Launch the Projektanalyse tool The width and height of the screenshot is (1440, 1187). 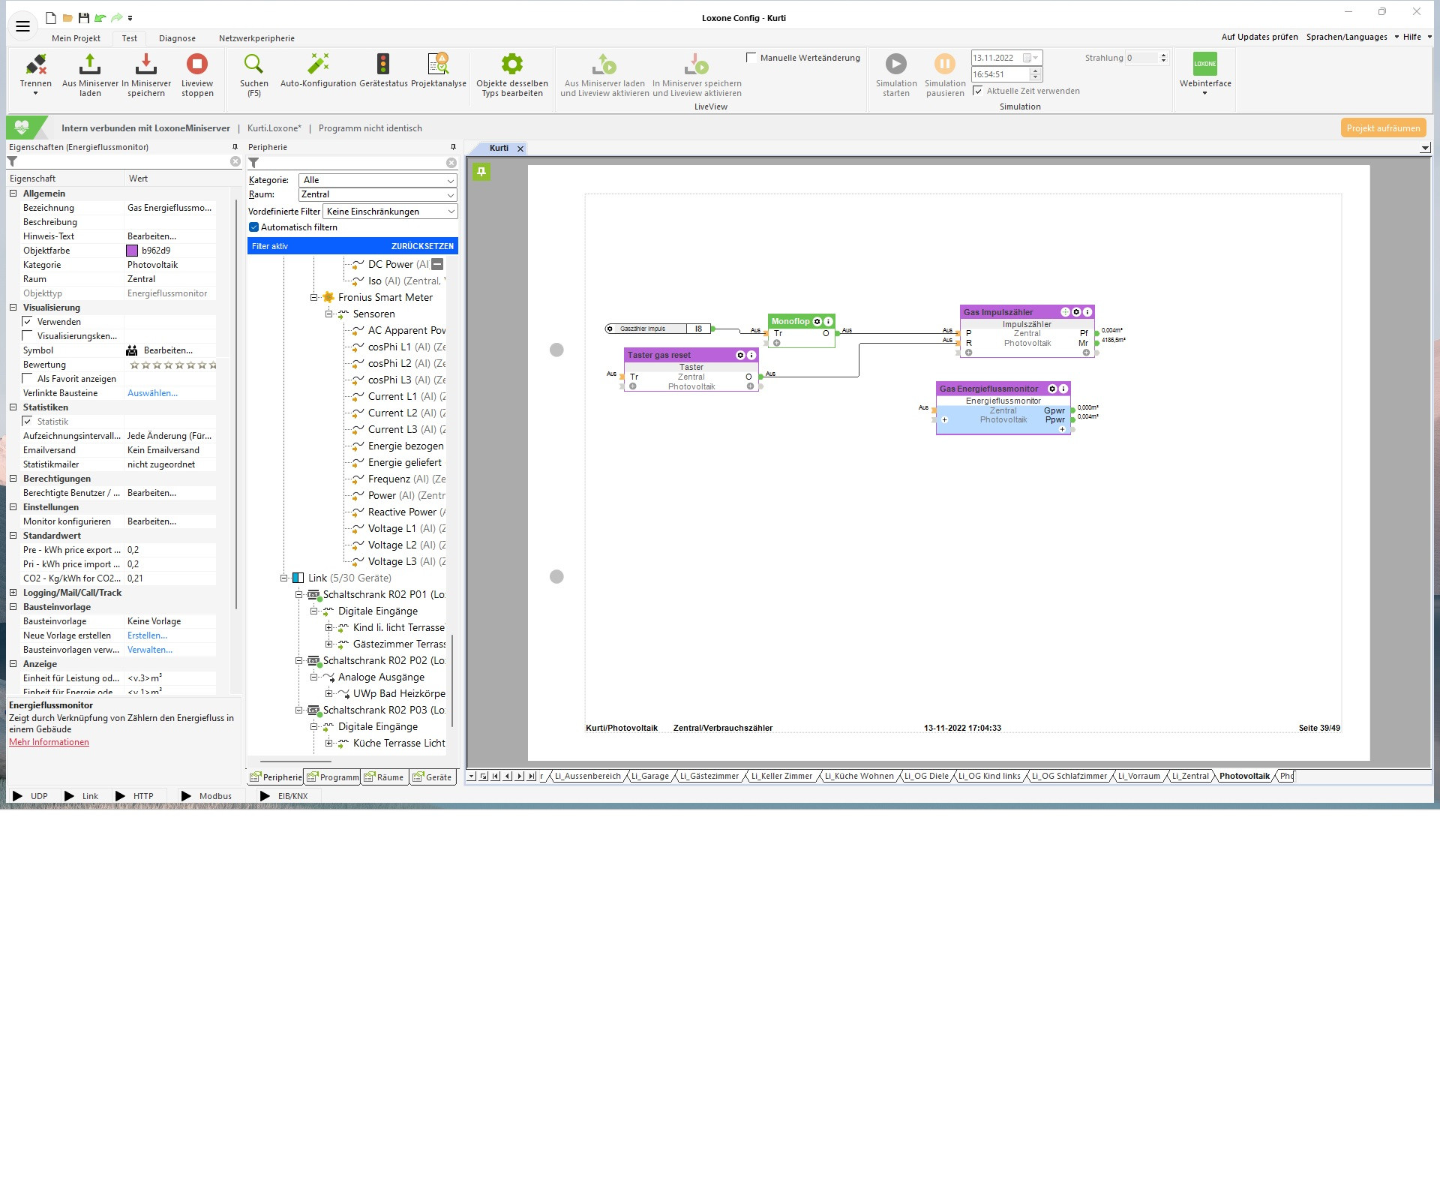click(438, 65)
